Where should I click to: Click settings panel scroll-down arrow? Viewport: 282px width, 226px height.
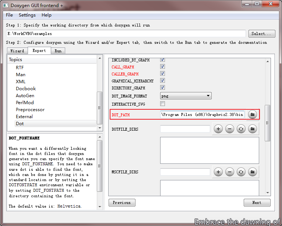(x=268, y=193)
